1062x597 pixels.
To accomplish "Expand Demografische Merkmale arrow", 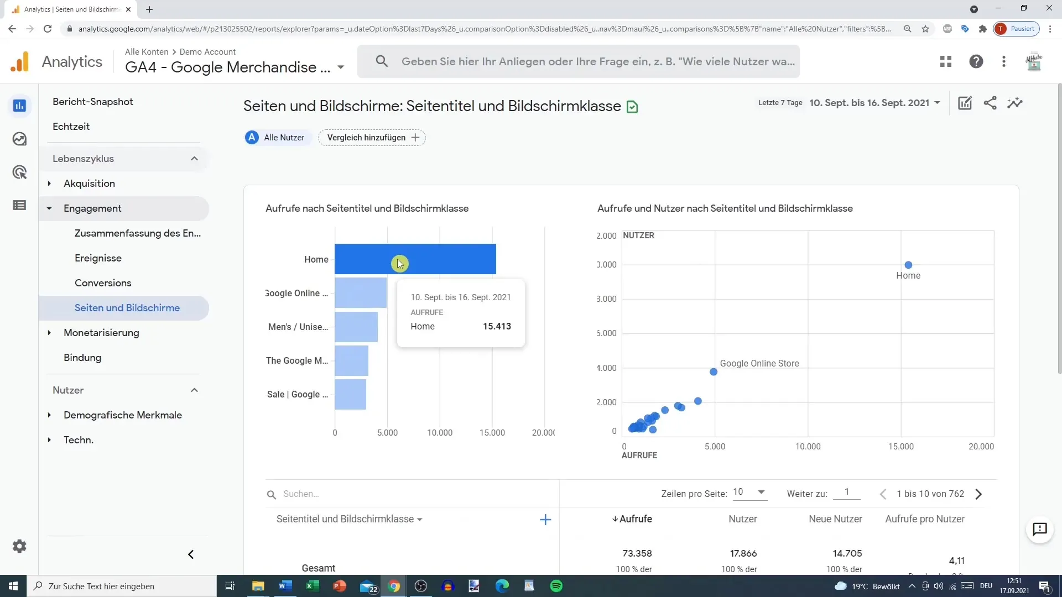I will 49,415.
